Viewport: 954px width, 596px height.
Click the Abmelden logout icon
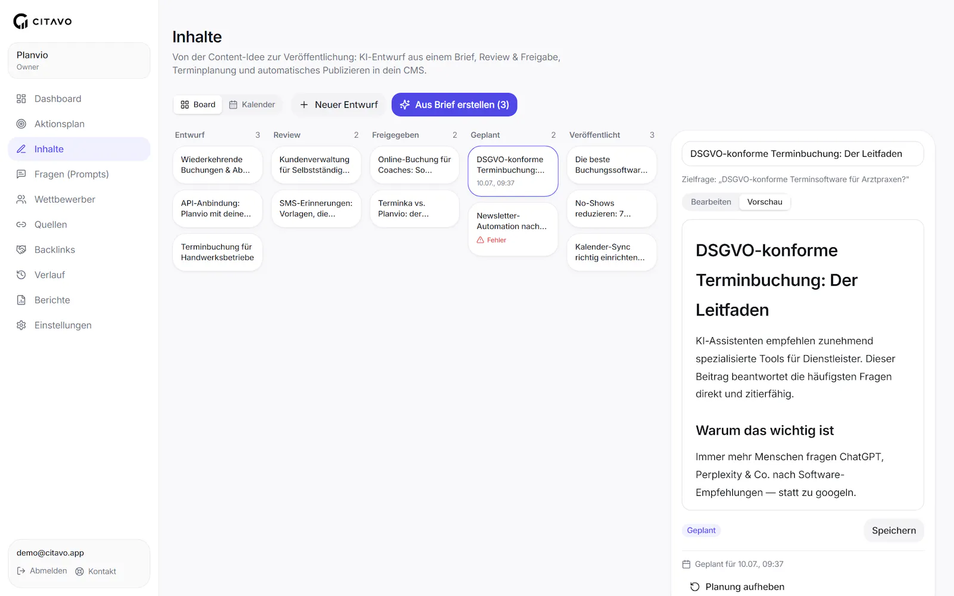[21, 571]
